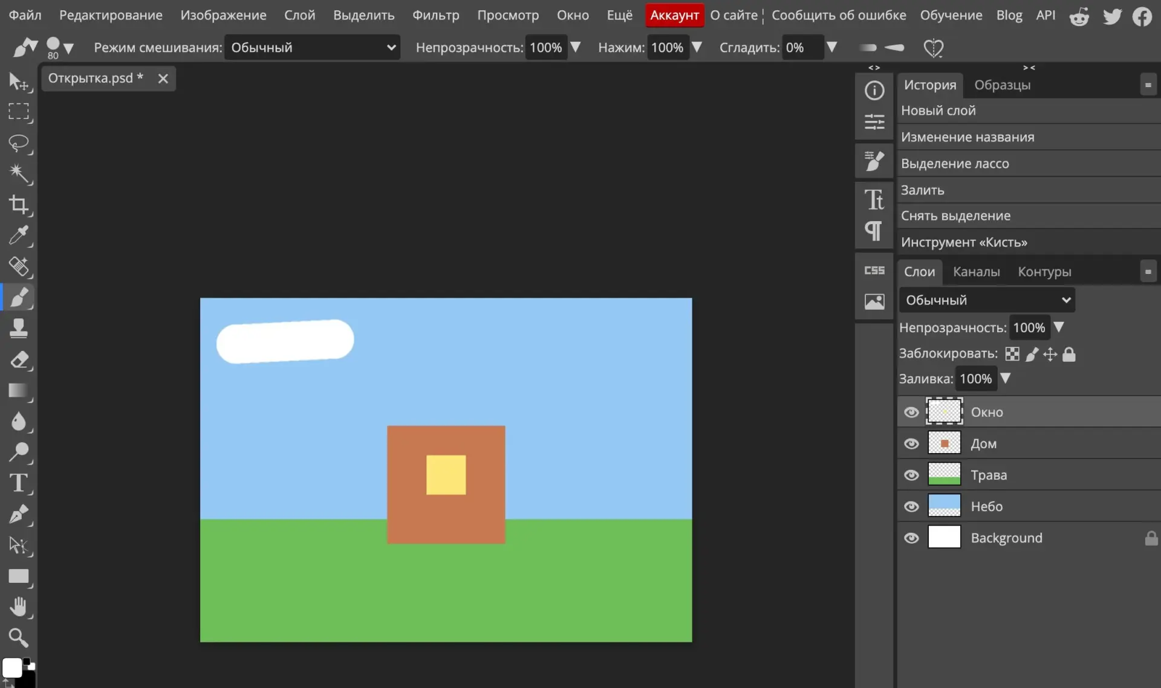
Task: Switch to the Каналы tab
Action: coord(976,272)
